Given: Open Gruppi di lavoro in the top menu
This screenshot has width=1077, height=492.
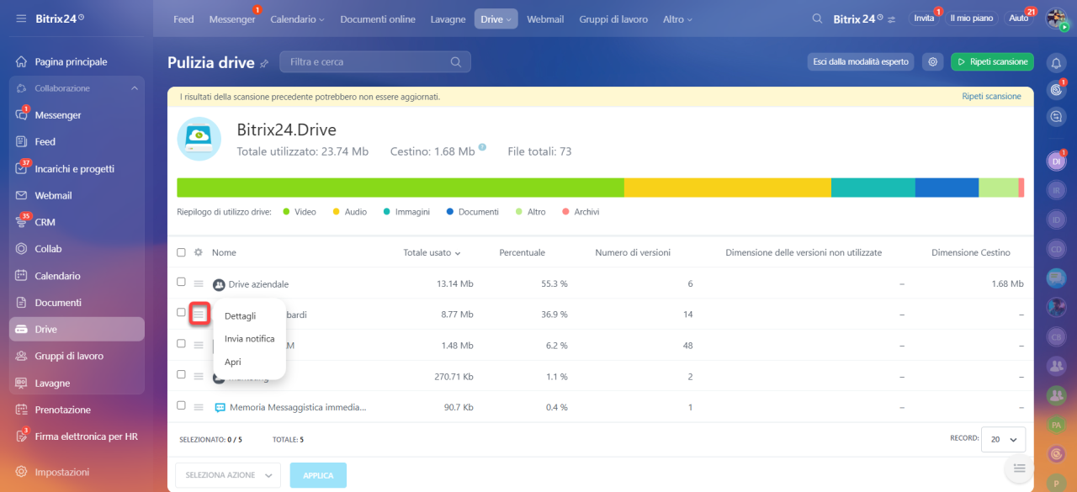Looking at the screenshot, I should [x=613, y=19].
